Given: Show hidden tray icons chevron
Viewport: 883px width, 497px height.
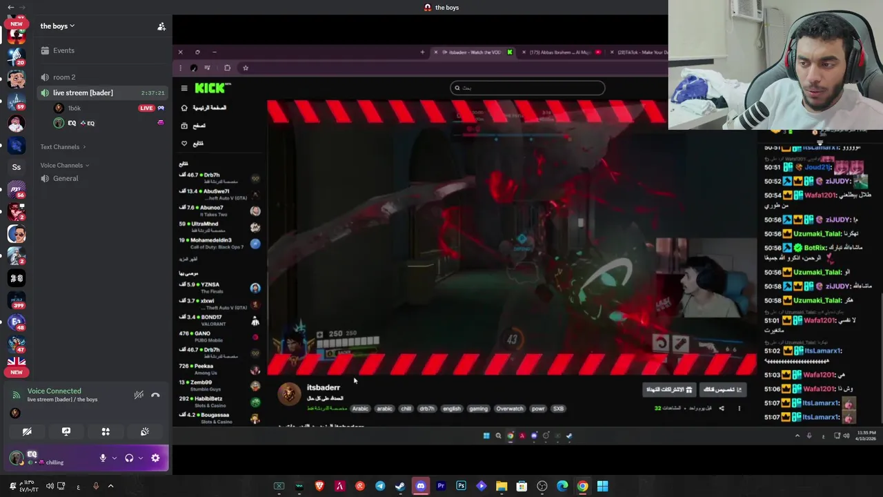Looking at the screenshot, I should pos(110,486).
